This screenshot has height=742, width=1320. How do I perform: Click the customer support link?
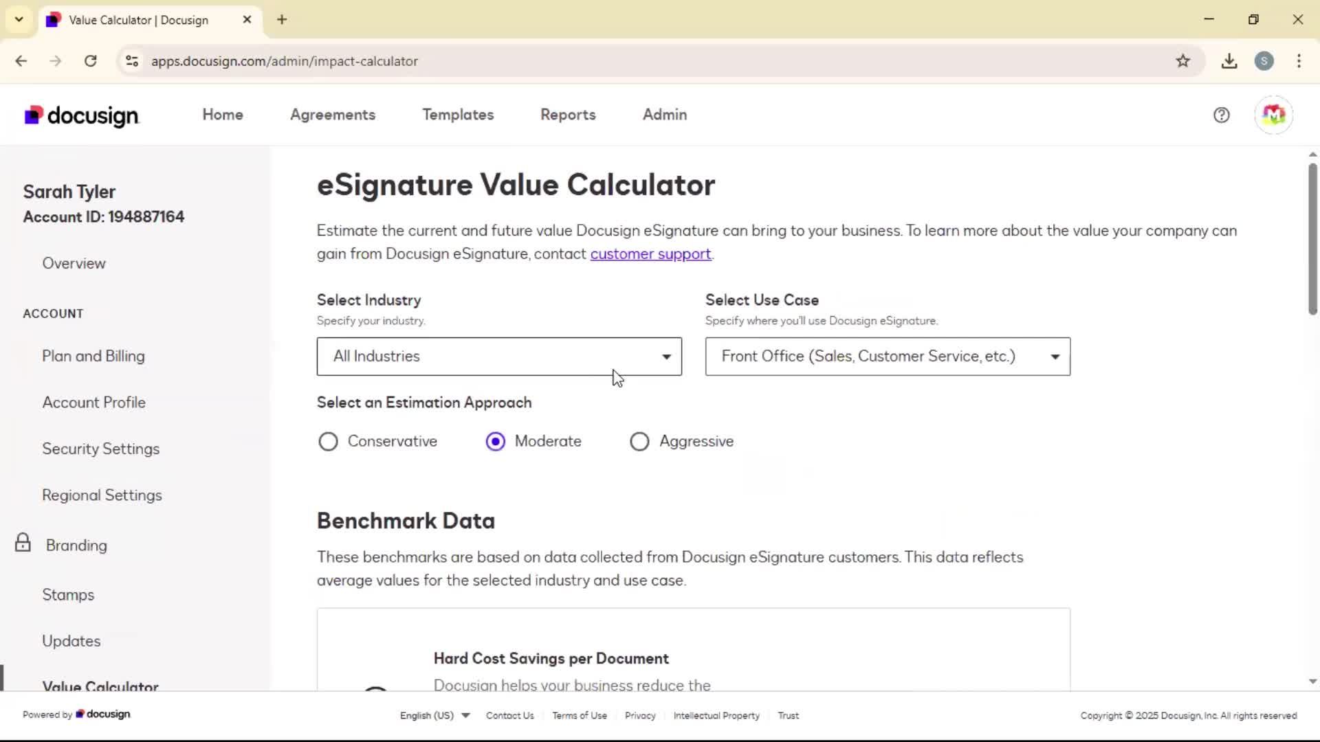coord(650,254)
